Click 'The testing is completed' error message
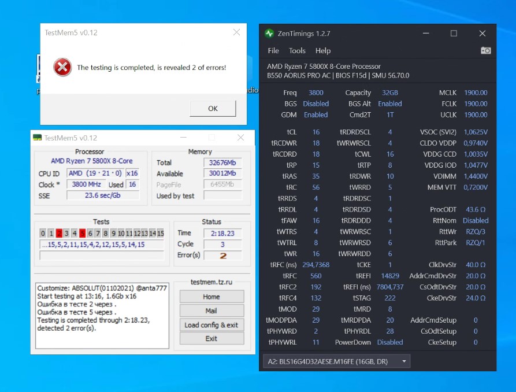Image resolution: width=516 pixels, height=392 pixels. coord(151,68)
